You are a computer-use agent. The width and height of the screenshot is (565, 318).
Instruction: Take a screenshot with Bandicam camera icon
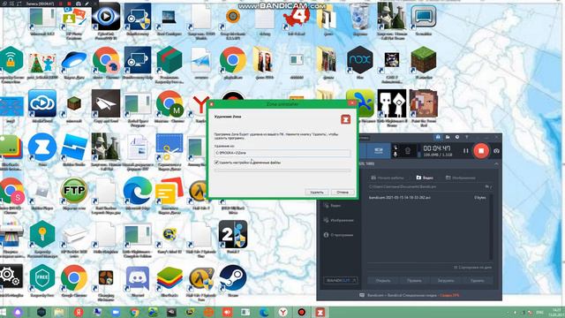496,151
